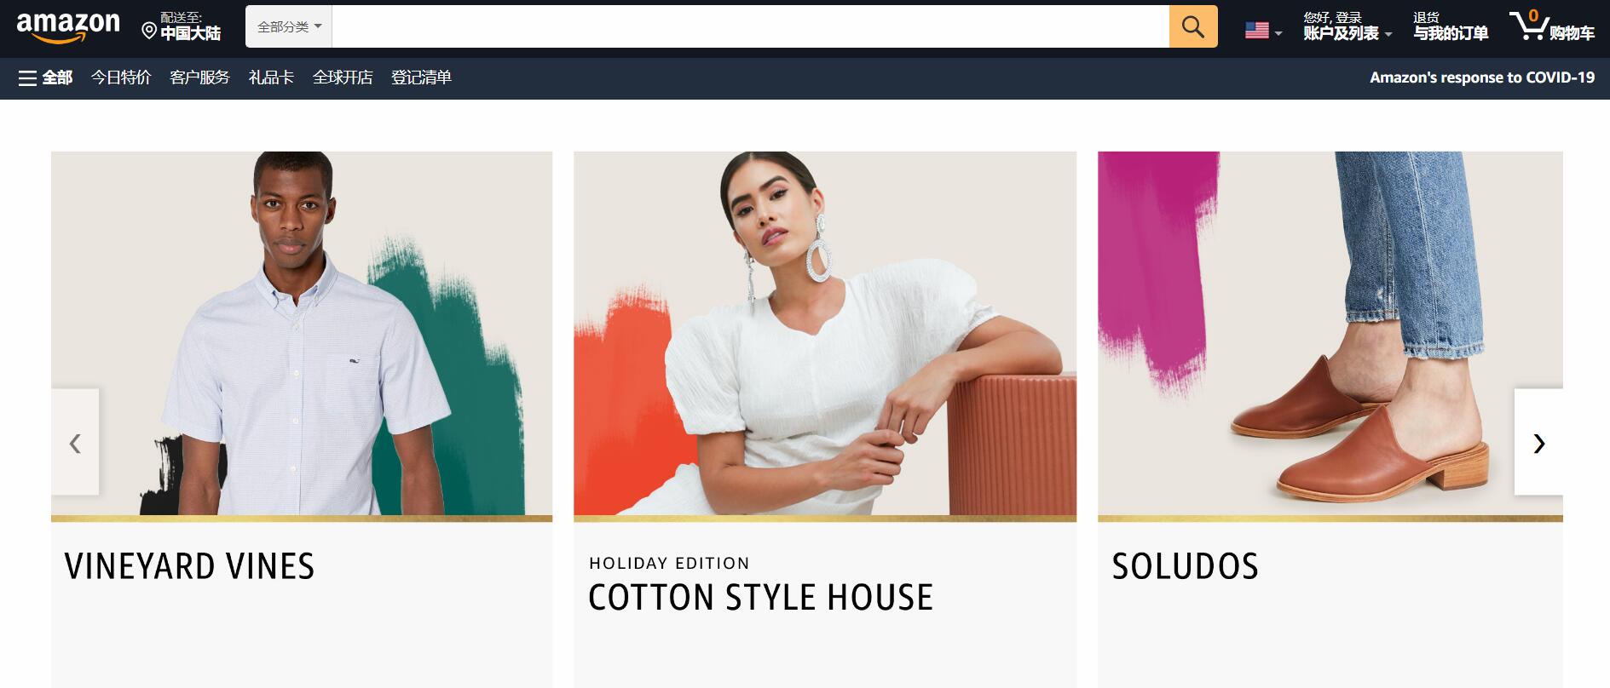Open Amazon's response to COVID-19 link
This screenshot has height=688, width=1610.
1482,77
